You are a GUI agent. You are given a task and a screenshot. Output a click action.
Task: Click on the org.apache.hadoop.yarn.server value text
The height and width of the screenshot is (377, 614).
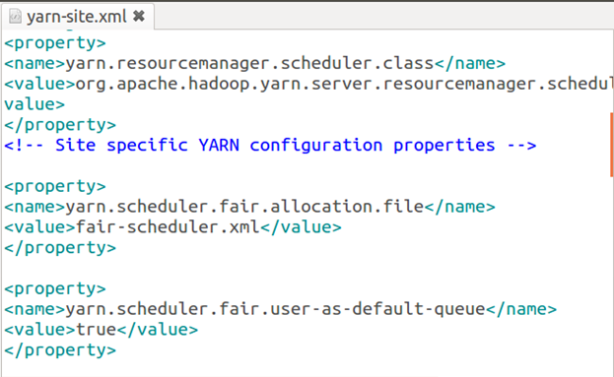pyautogui.click(x=344, y=84)
